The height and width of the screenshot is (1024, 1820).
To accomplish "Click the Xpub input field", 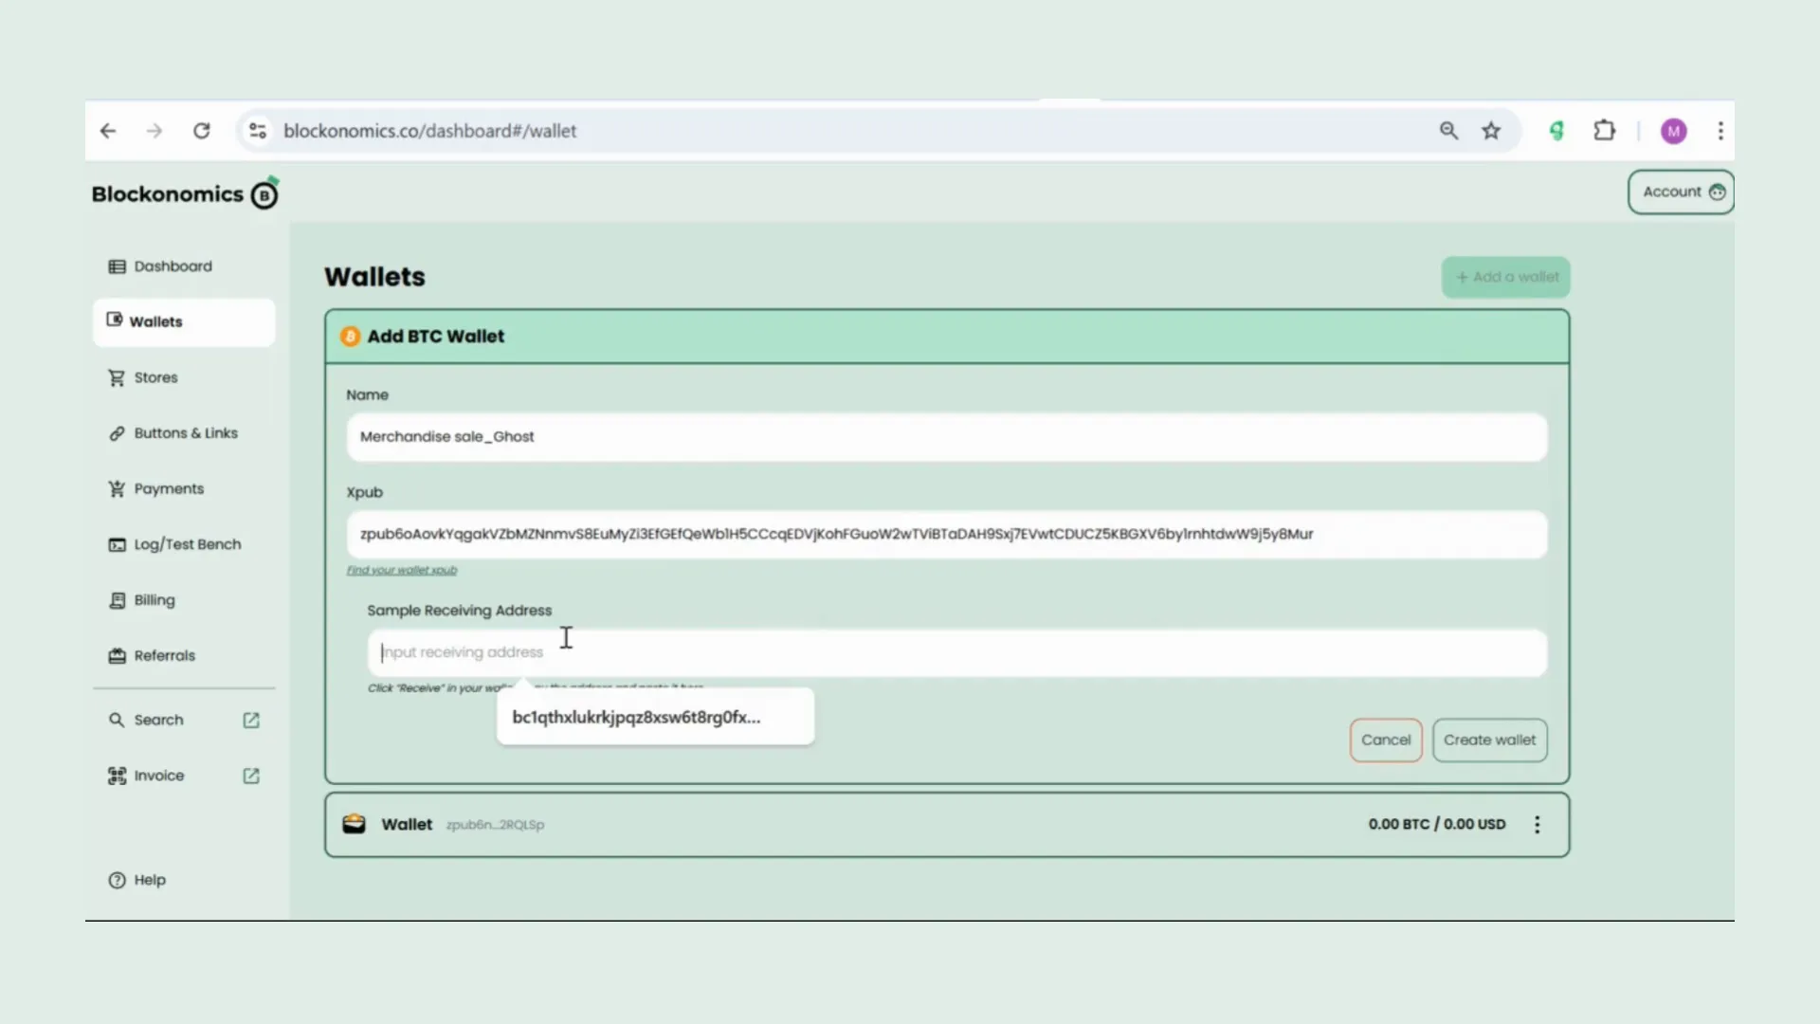I will click(946, 535).
